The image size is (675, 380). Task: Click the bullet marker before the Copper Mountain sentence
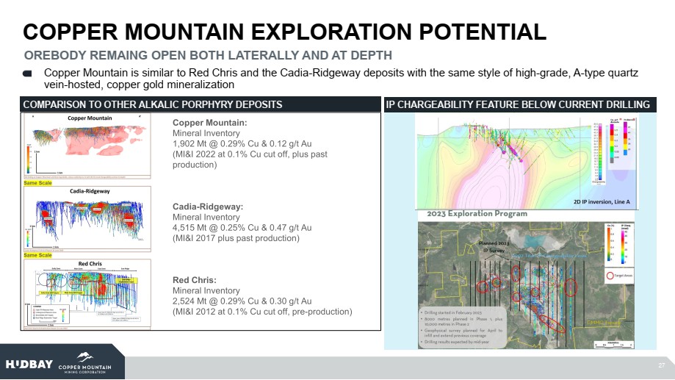click(27, 74)
